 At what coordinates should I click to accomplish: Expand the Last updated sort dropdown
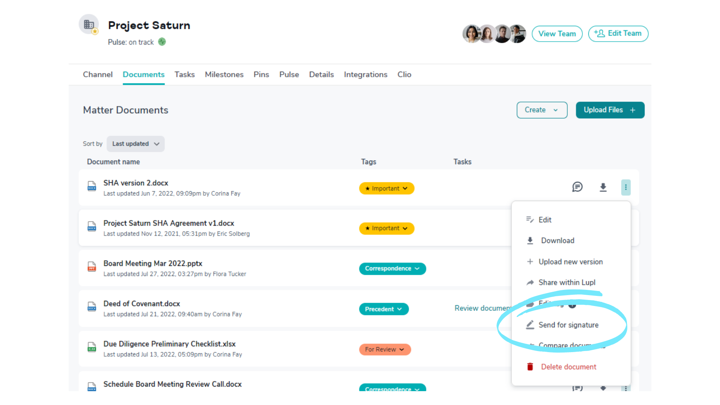coord(135,144)
